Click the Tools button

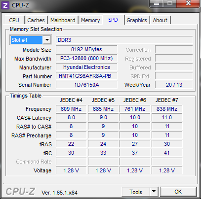click(136, 192)
